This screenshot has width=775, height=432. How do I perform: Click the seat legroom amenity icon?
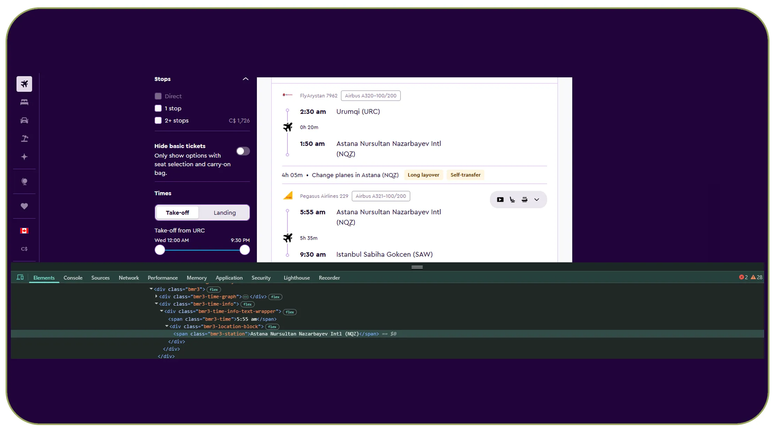(512, 200)
